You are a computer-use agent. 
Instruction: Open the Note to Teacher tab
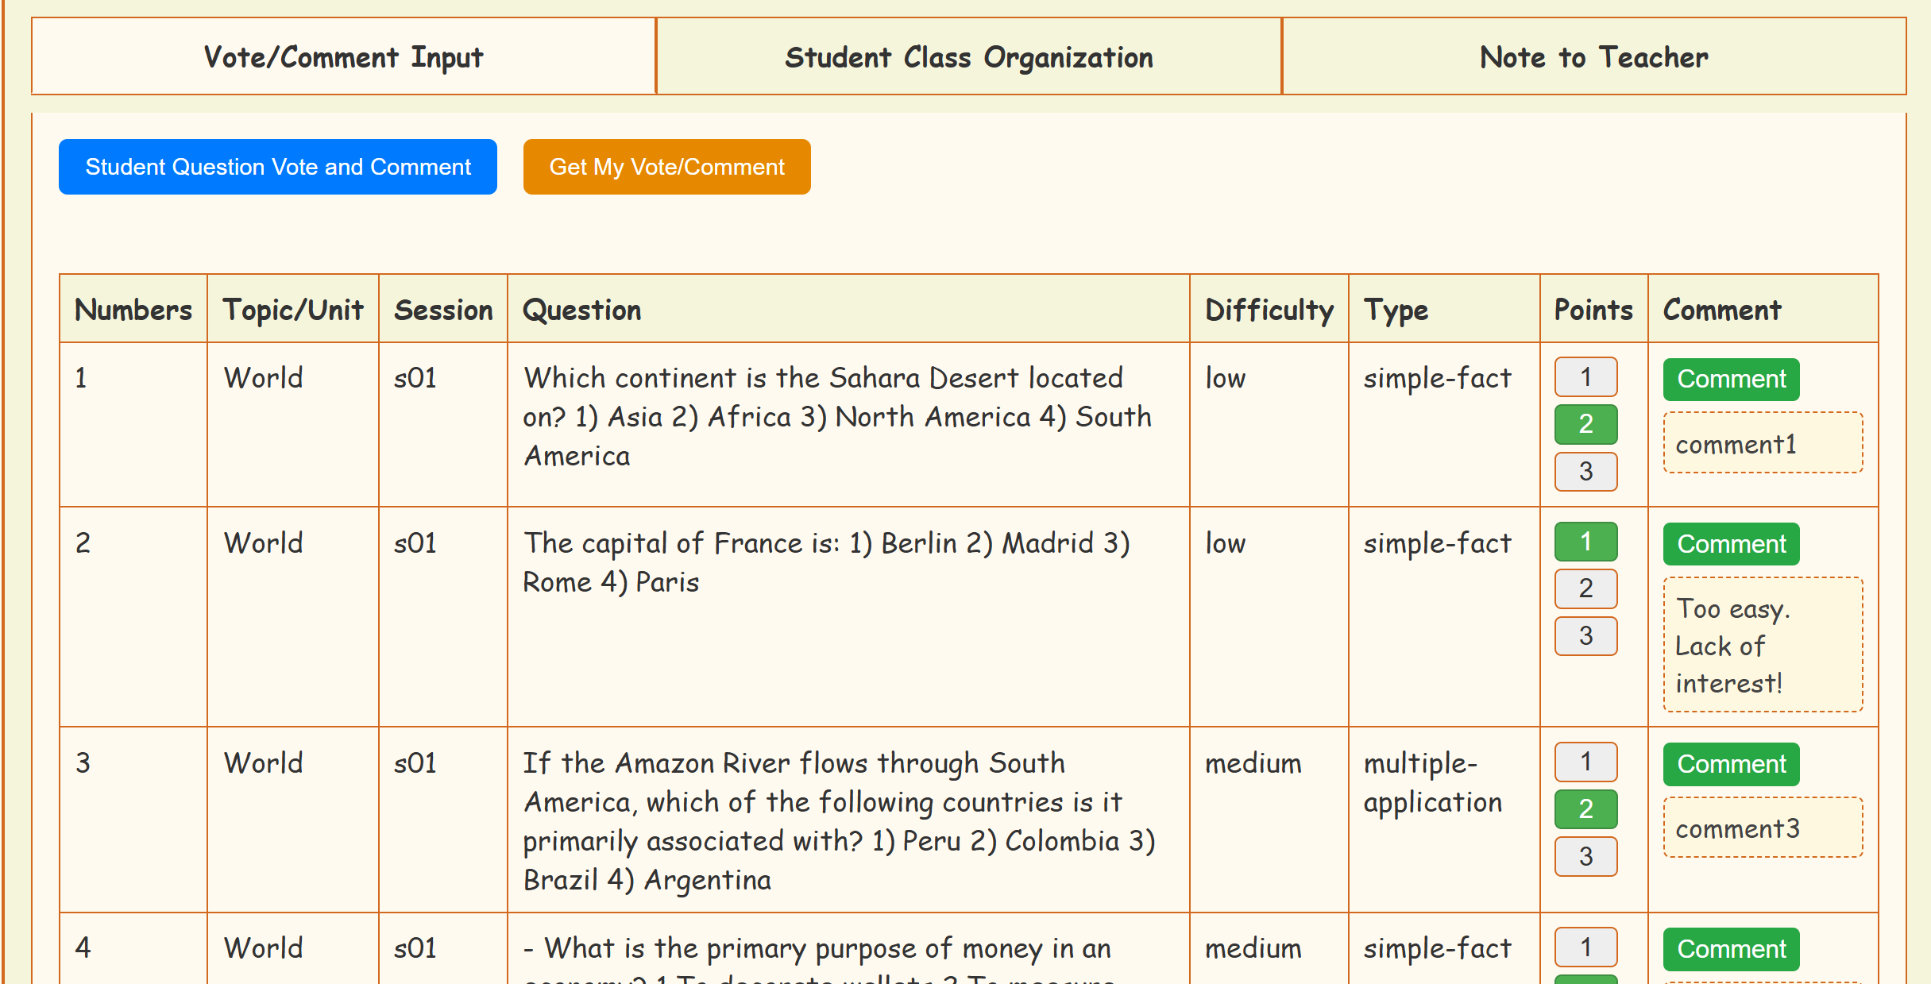coord(1593,57)
